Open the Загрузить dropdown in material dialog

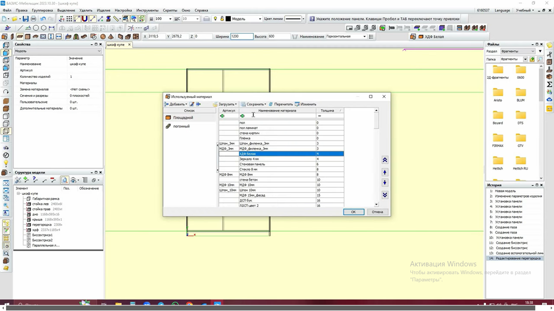[x=225, y=104]
